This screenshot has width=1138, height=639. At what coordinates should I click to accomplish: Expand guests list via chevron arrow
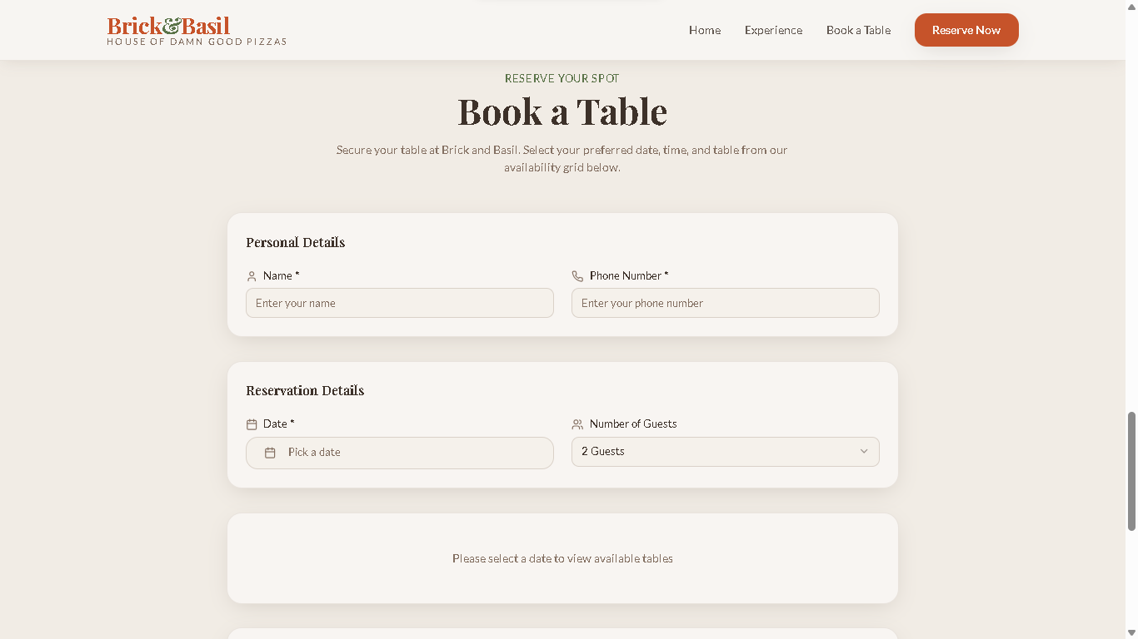tap(864, 452)
